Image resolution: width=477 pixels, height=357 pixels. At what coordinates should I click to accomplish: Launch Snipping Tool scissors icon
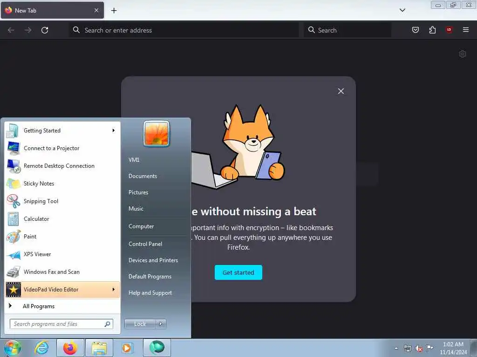[x=13, y=201]
